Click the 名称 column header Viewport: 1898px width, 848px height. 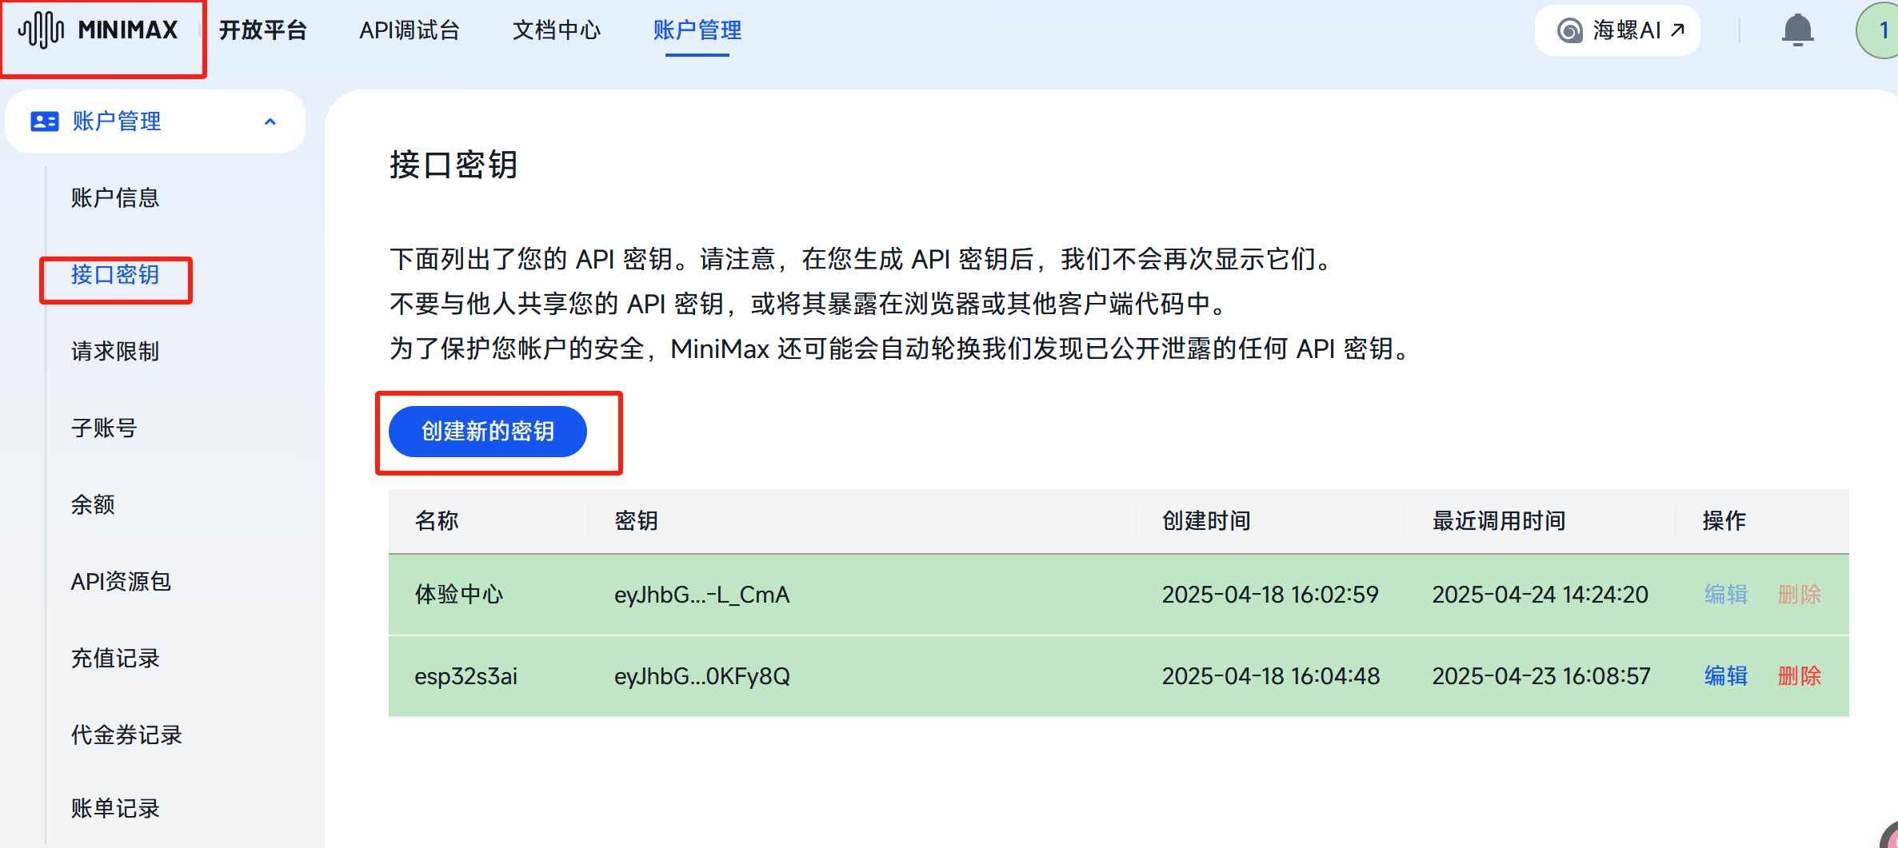tap(437, 521)
